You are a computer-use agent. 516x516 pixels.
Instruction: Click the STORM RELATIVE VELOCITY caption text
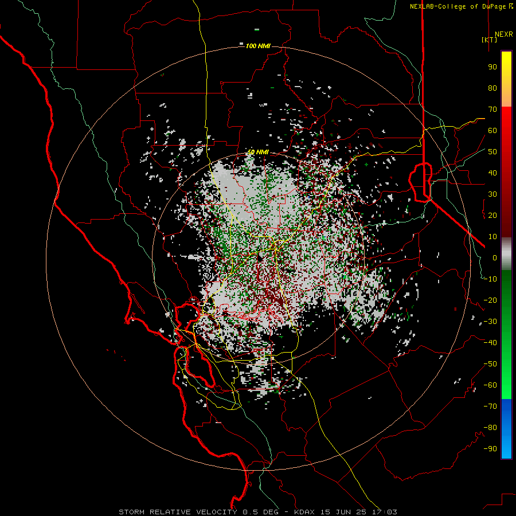(178, 512)
